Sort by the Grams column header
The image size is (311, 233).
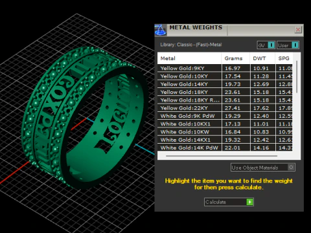(236, 58)
